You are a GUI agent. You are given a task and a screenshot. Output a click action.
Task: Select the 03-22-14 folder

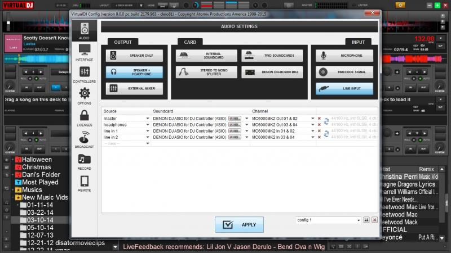(40, 213)
